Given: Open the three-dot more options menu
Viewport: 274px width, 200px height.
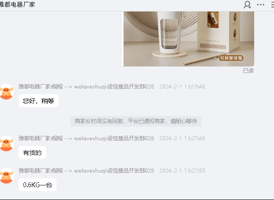Looking at the screenshot, I should point(260,5).
